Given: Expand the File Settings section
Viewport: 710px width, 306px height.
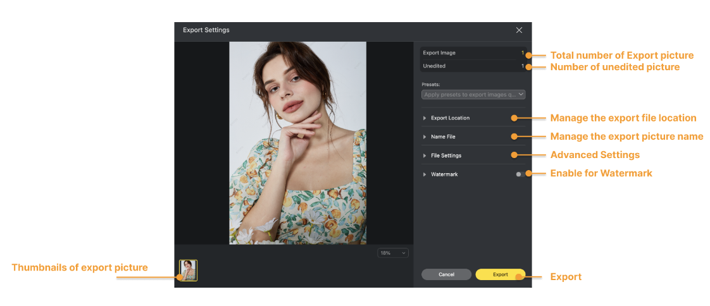Looking at the screenshot, I should click(425, 156).
